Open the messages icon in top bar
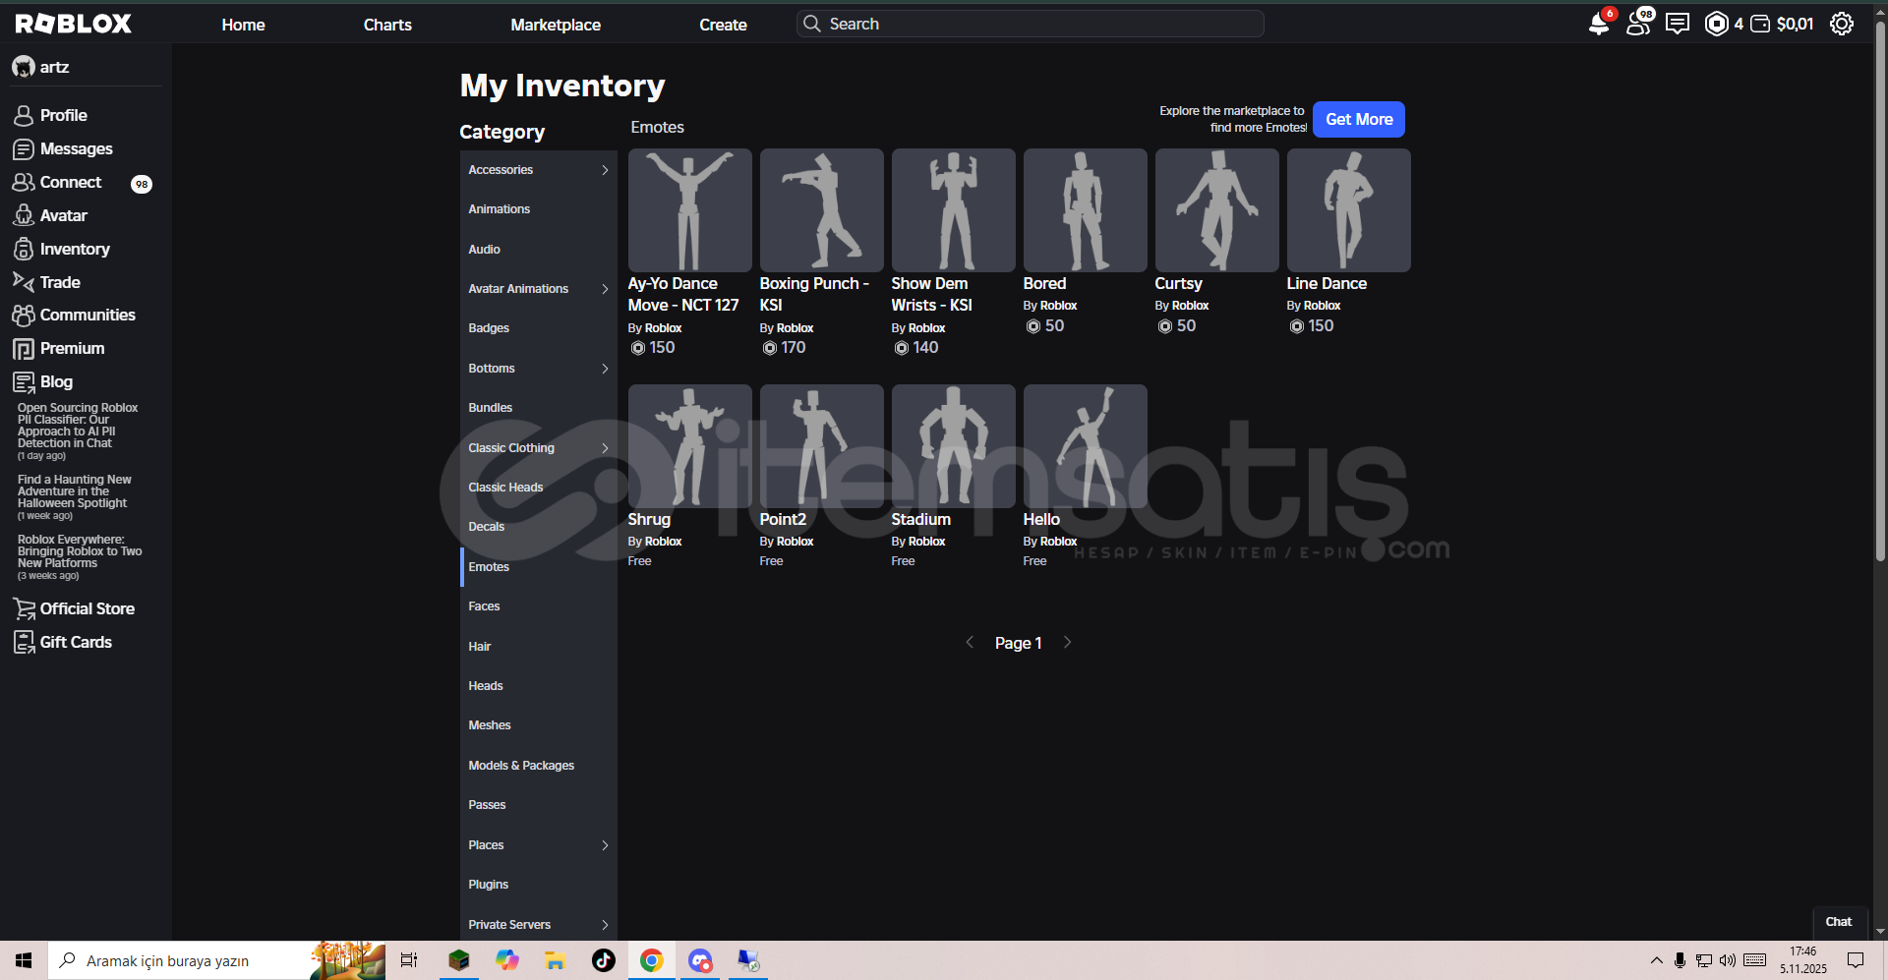Viewport: 1888px width, 980px height. (x=1678, y=24)
